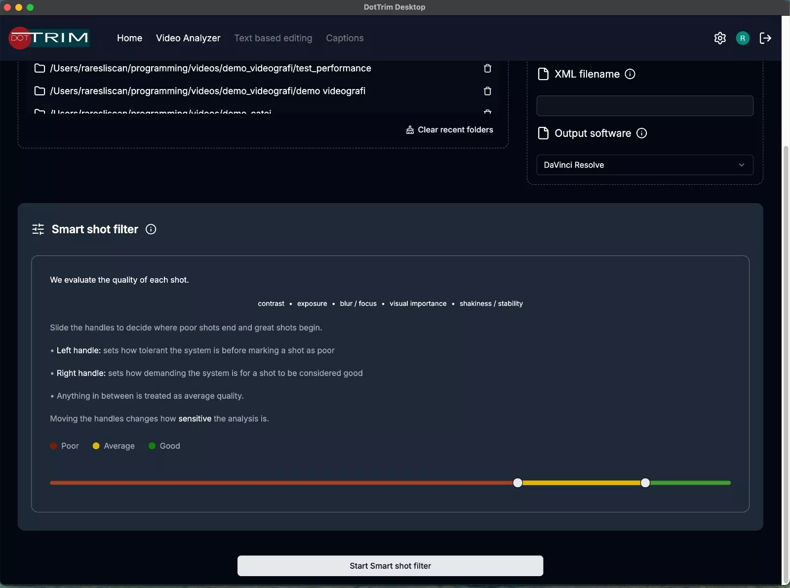Click the file icon beside XML filename
The image size is (790, 588).
coord(543,74)
